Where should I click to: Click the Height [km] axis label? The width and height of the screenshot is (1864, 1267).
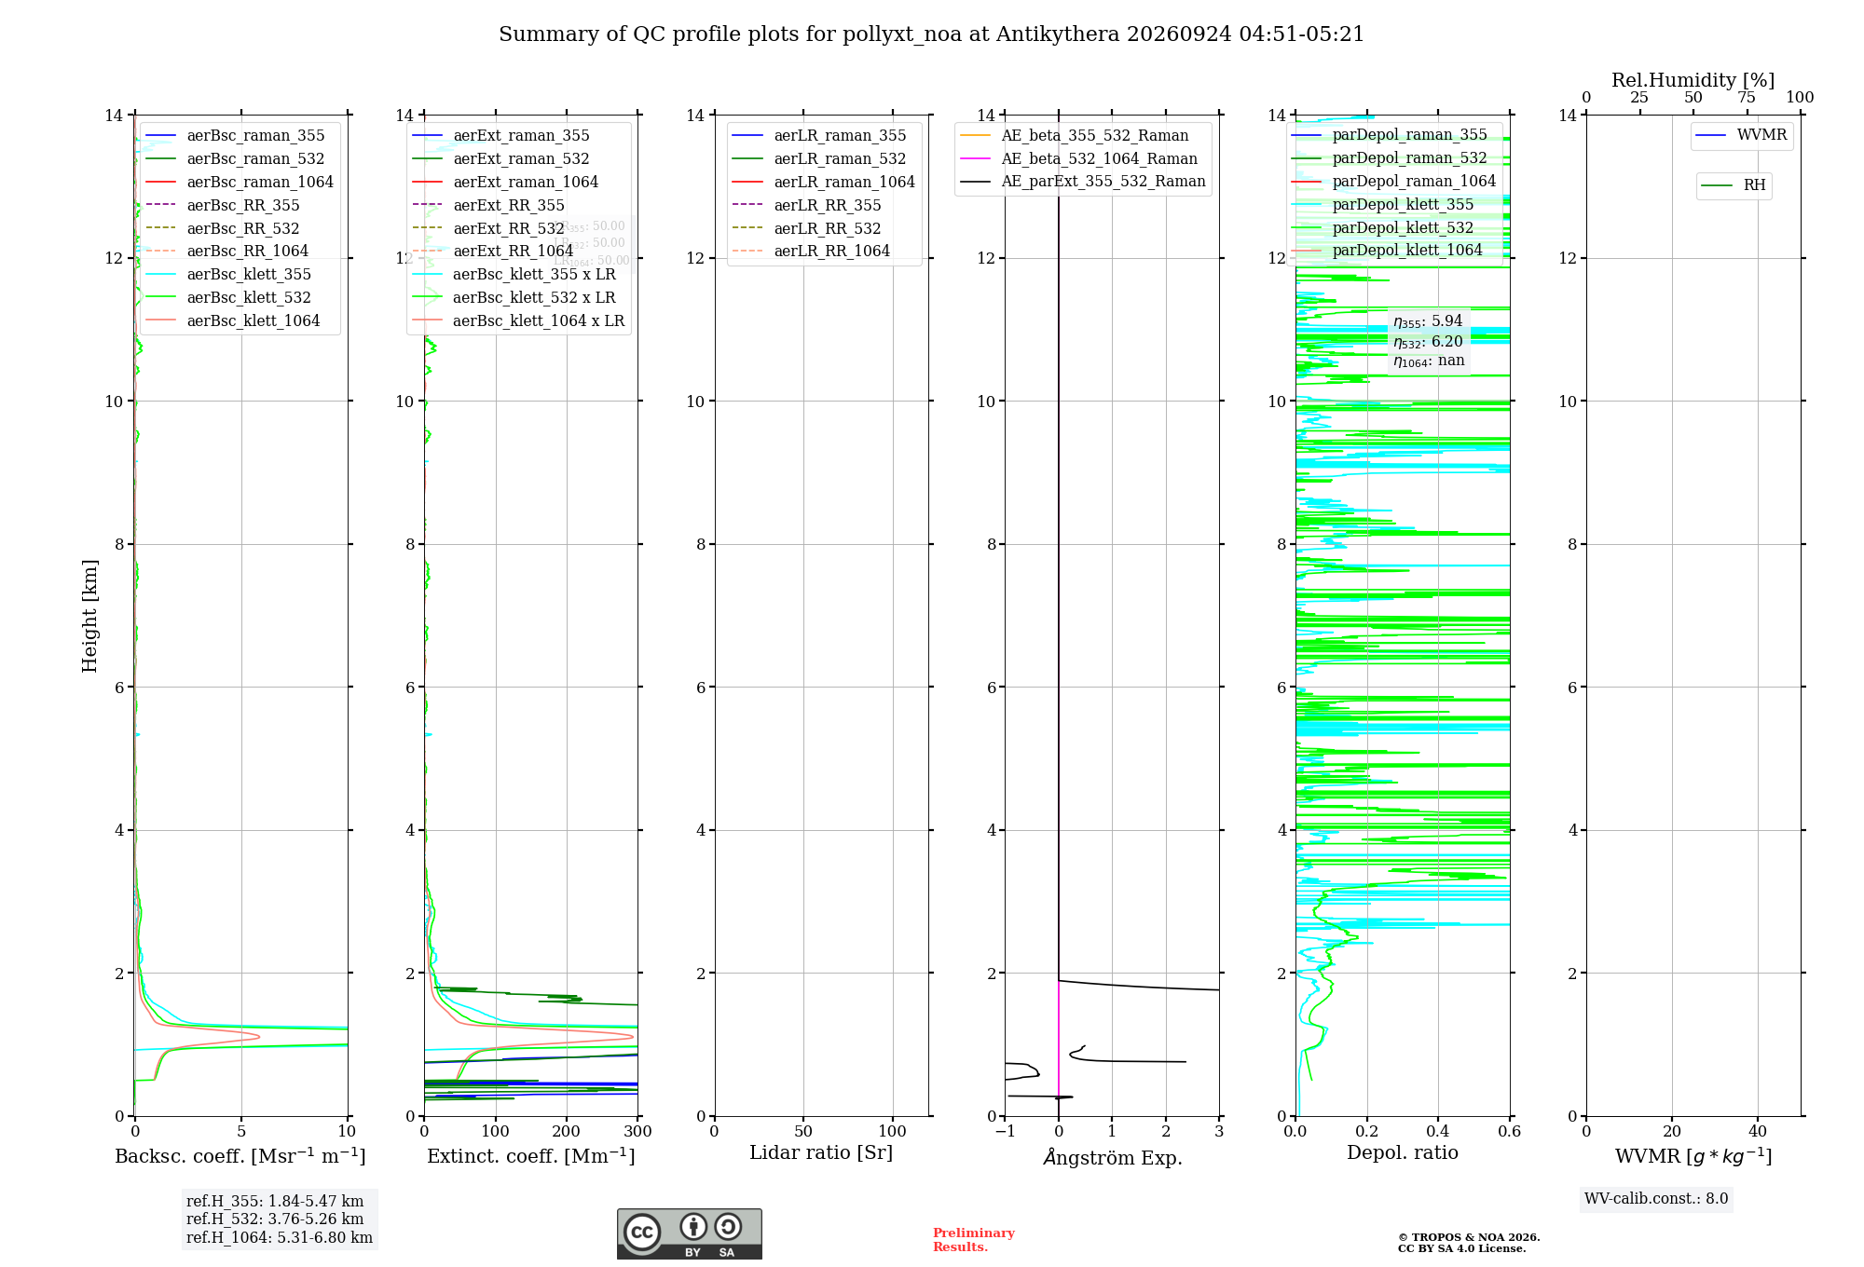(89, 616)
